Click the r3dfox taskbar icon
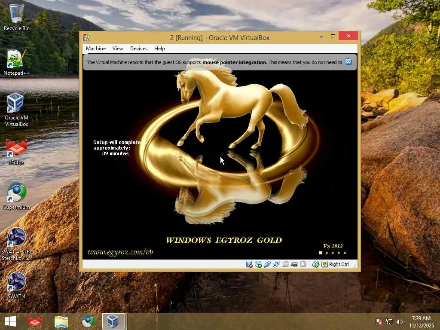This screenshot has height=330, width=440. click(x=35, y=321)
